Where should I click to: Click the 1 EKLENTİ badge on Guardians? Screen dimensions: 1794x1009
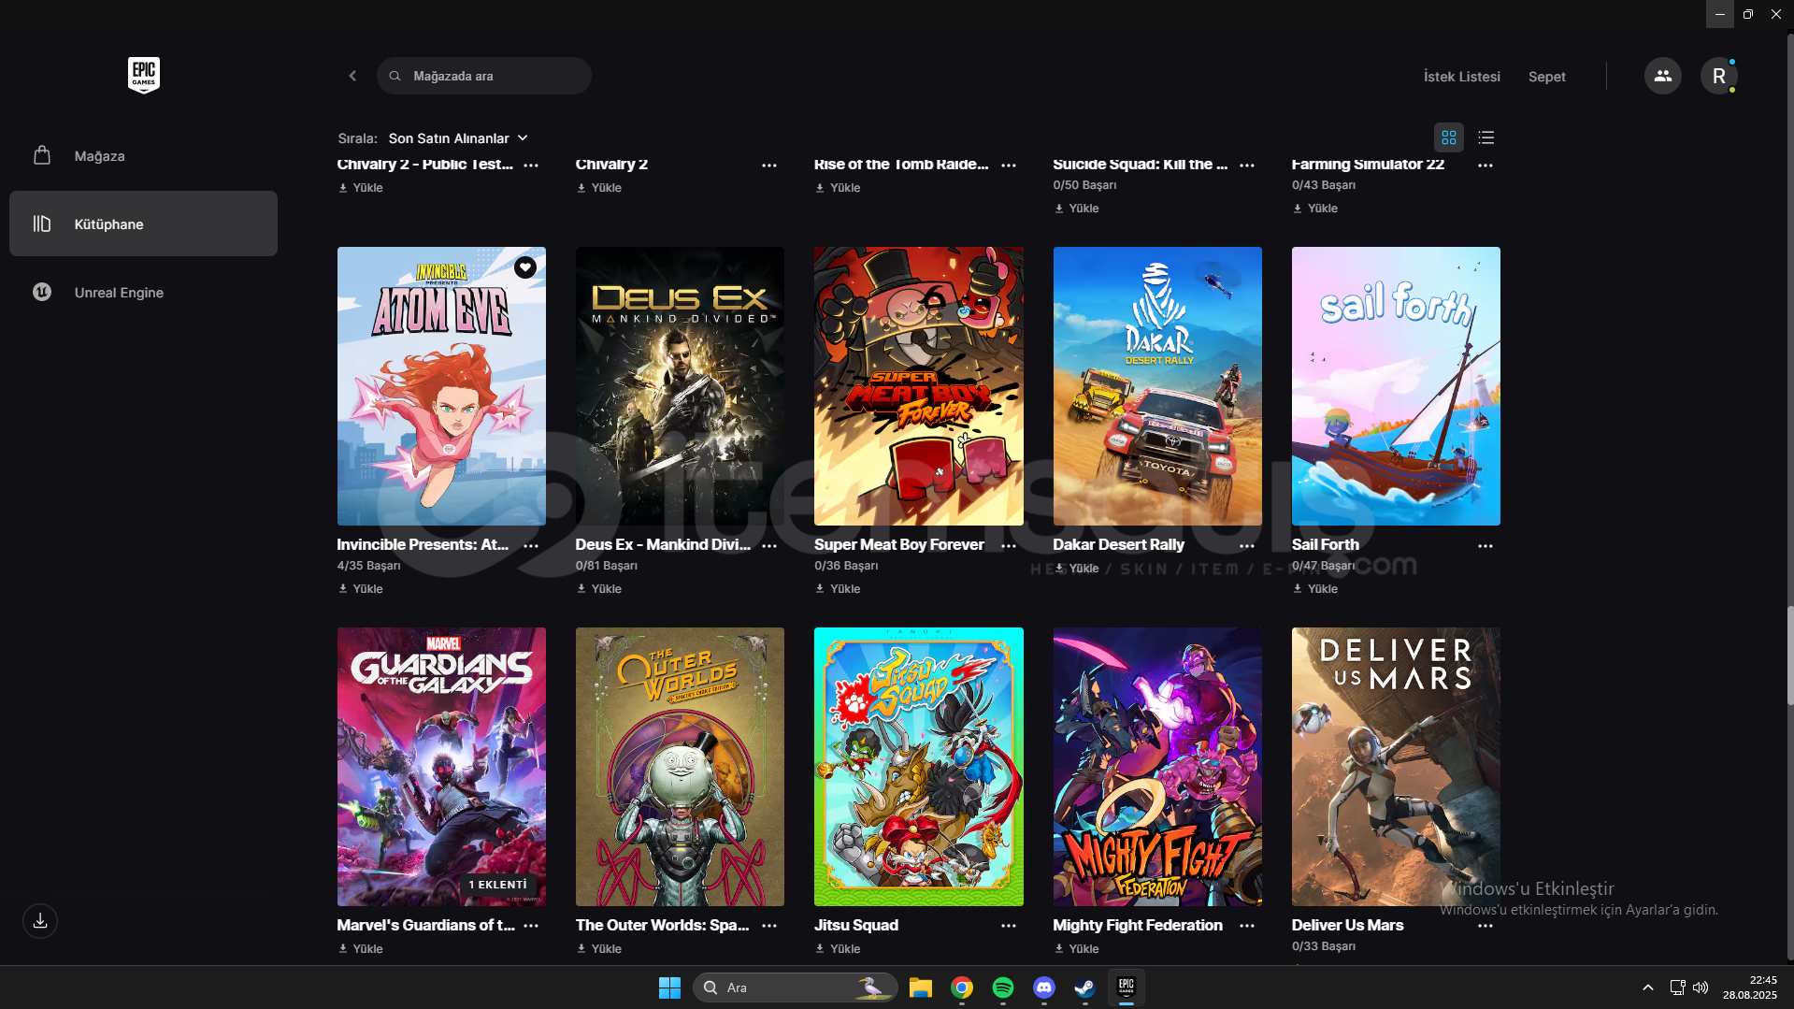point(498,885)
